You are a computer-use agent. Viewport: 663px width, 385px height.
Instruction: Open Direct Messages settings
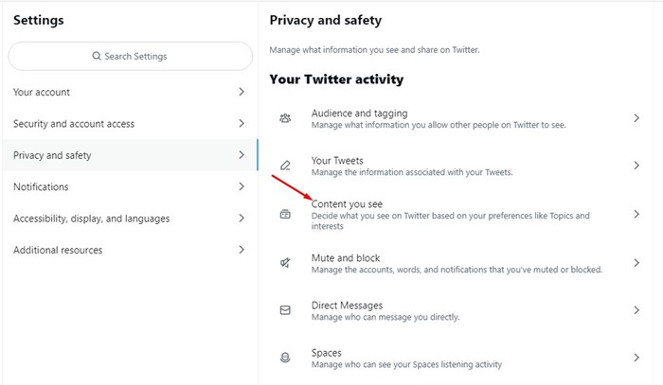coord(458,310)
